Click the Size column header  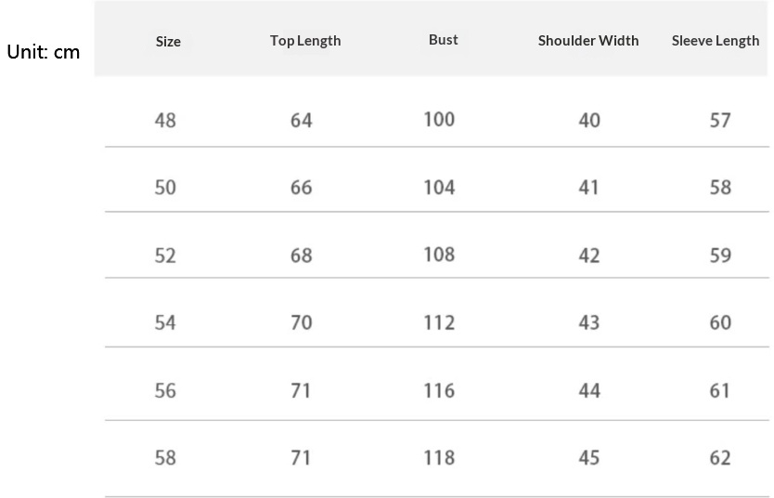point(168,42)
